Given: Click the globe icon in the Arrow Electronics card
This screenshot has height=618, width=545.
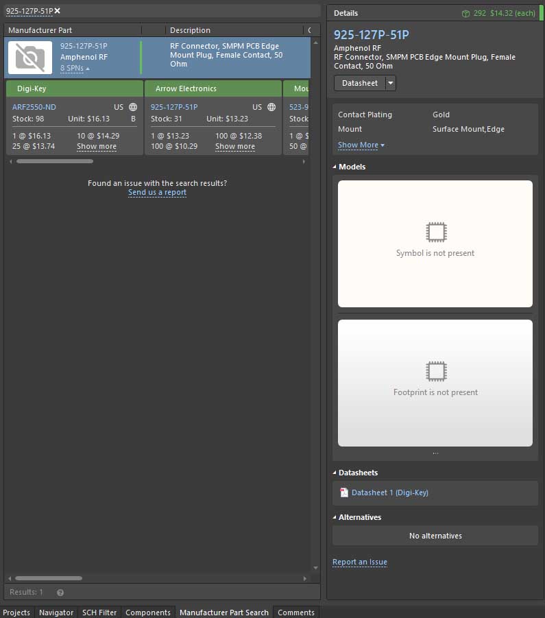Looking at the screenshot, I should pos(271,107).
